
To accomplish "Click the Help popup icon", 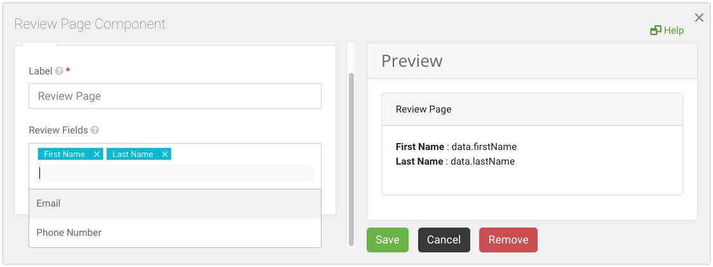I will (x=656, y=31).
